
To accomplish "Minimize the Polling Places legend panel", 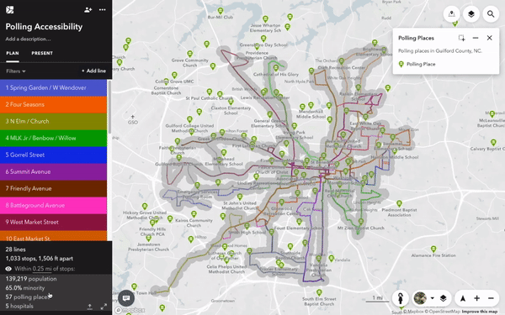I will coord(476,38).
